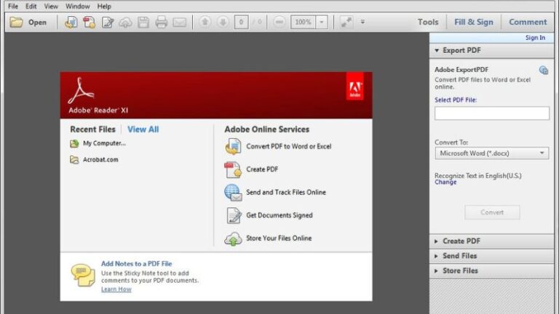Open the Window menu
The height and width of the screenshot is (314, 559).
point(77,7)
